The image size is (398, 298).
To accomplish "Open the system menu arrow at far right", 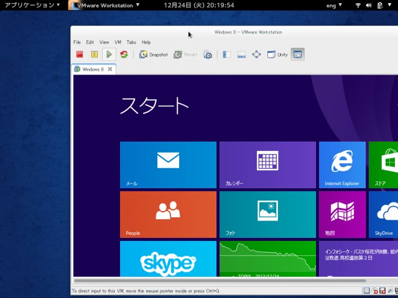I will (390, 5).
